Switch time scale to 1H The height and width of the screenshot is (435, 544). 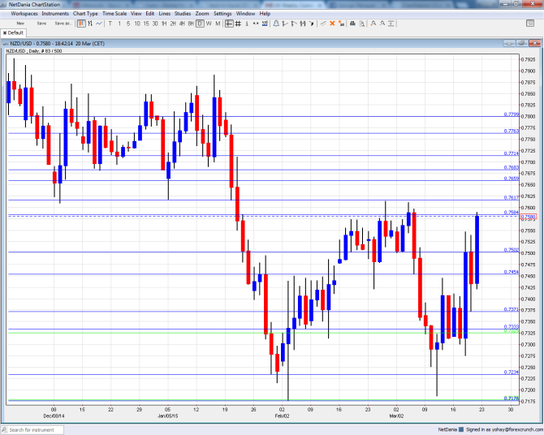164,24
